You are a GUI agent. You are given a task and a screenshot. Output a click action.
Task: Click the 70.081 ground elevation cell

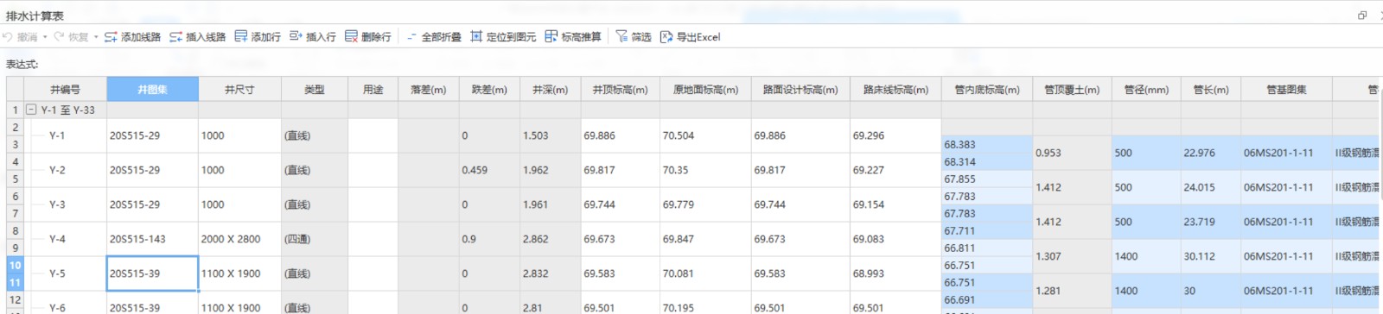pos(706,273)
